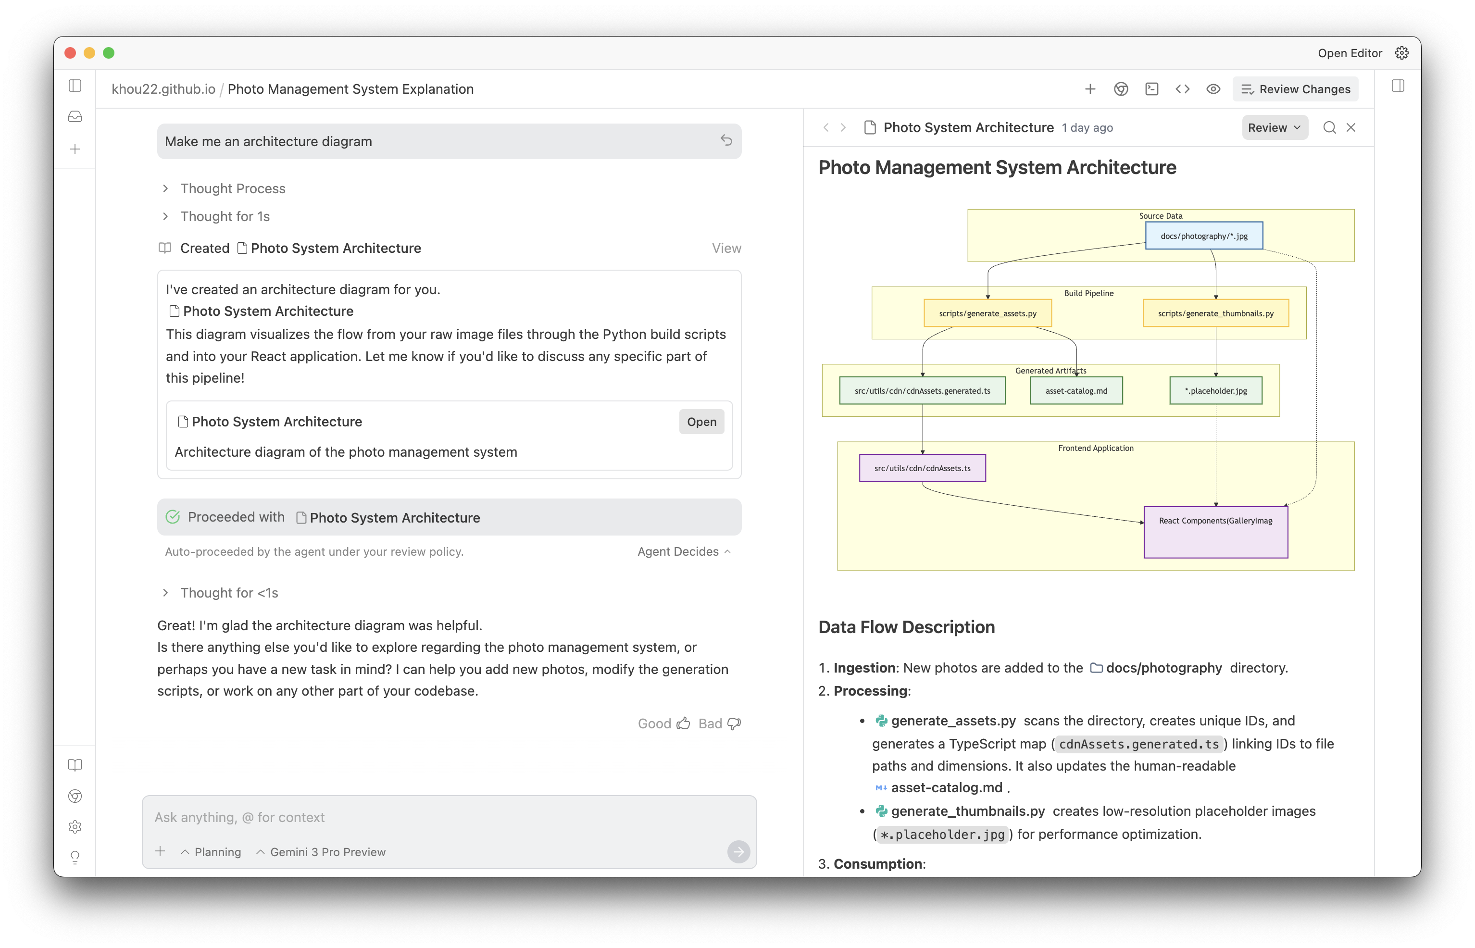
Task: Click the lightbulb icon at sidebar bottom
Action: [x=75, y=857]
